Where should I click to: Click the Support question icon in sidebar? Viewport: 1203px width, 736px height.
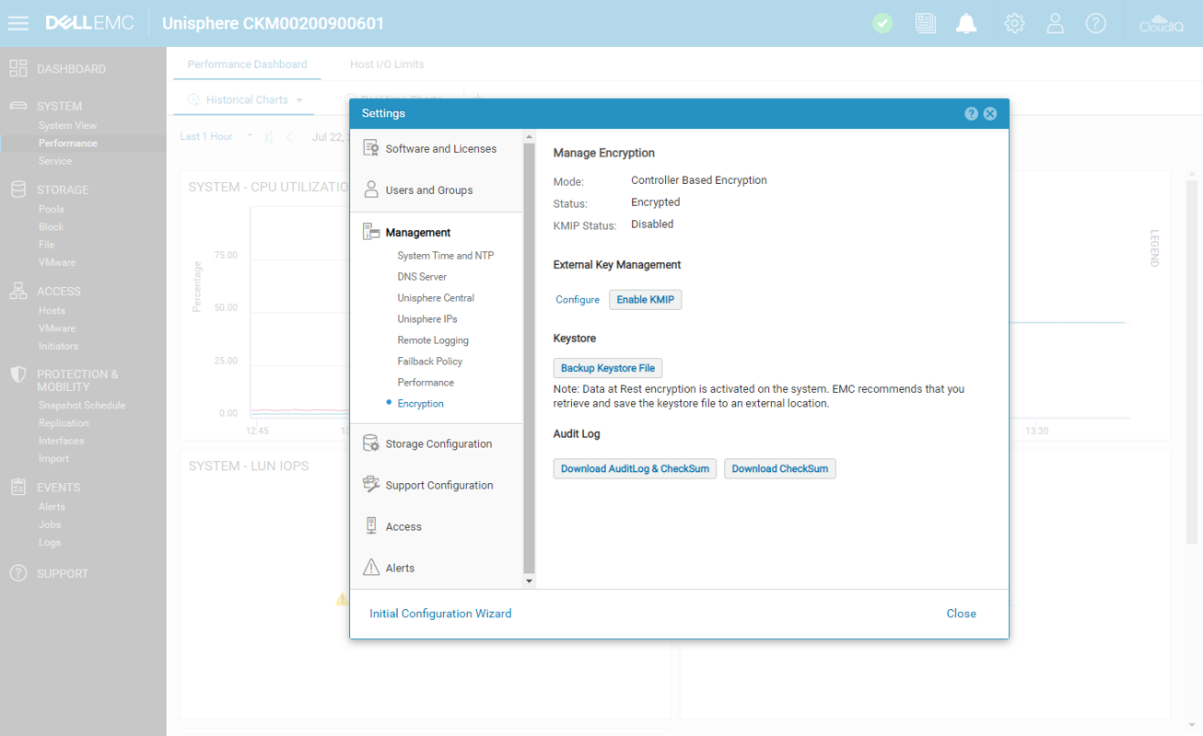[18, 573]
